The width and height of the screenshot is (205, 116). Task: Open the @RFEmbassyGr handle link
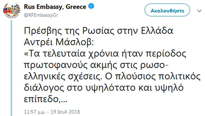pyautogui.click(x=41, y=15)
